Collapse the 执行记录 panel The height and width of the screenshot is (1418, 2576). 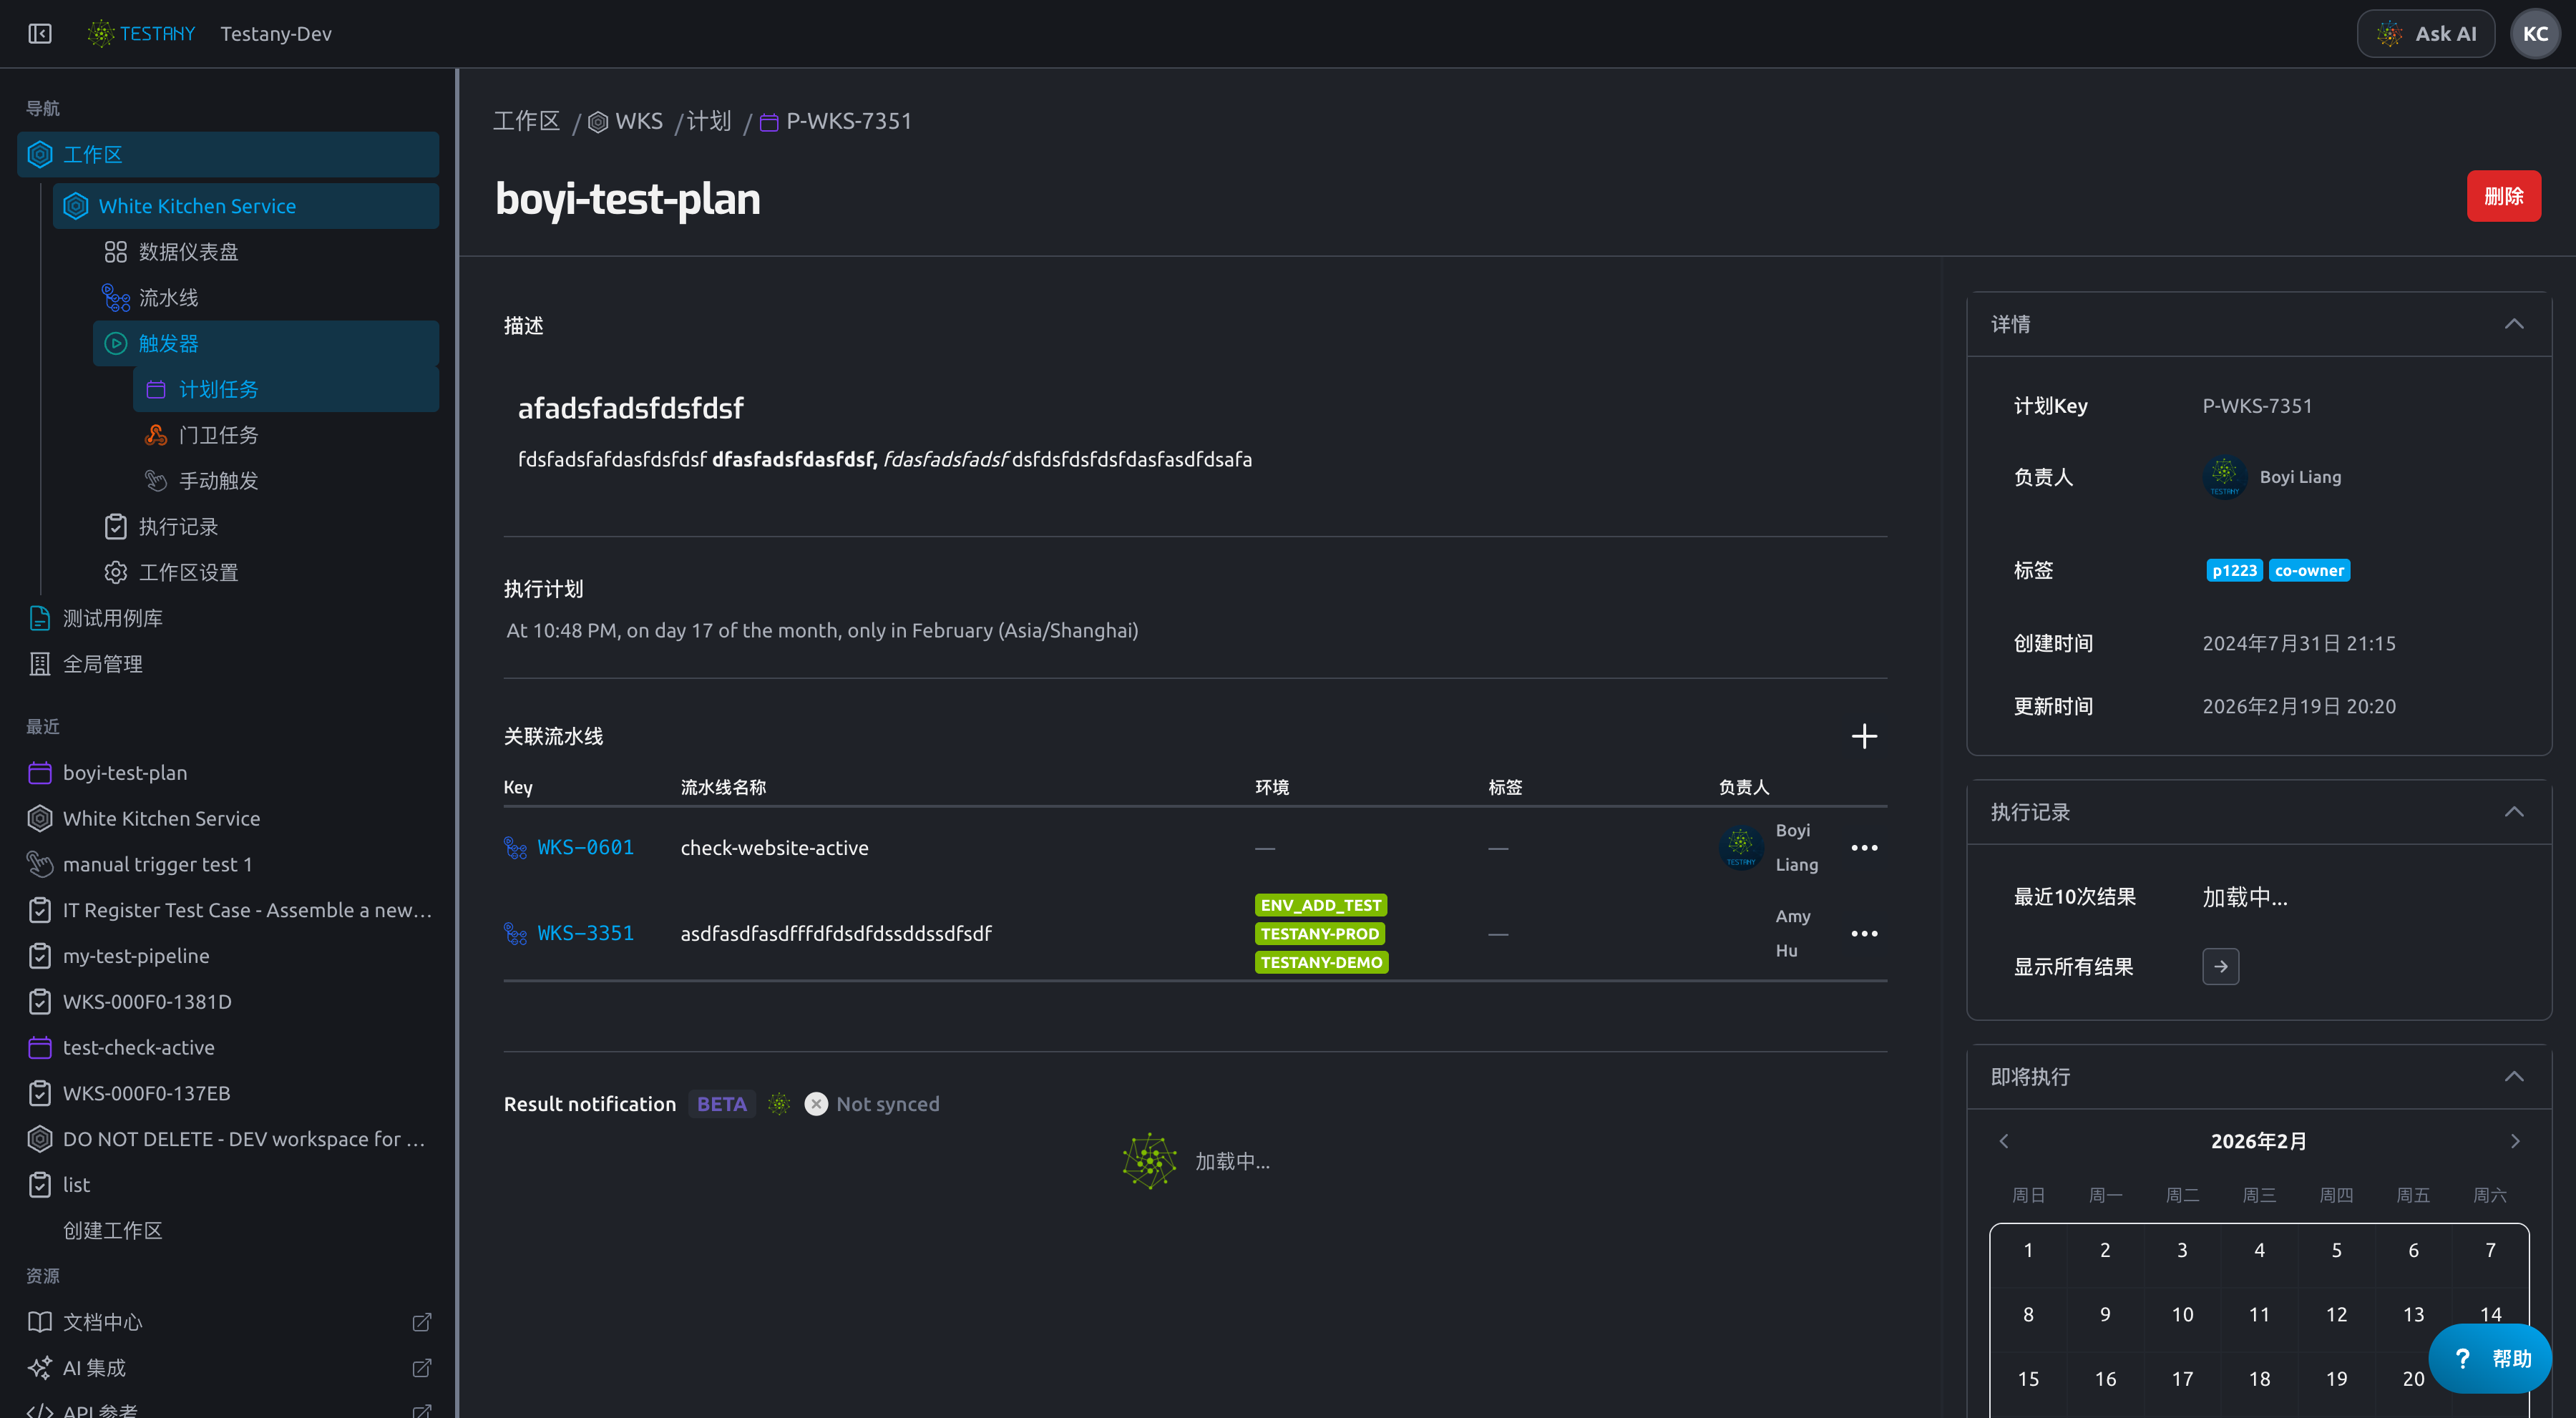point(2514,812)
